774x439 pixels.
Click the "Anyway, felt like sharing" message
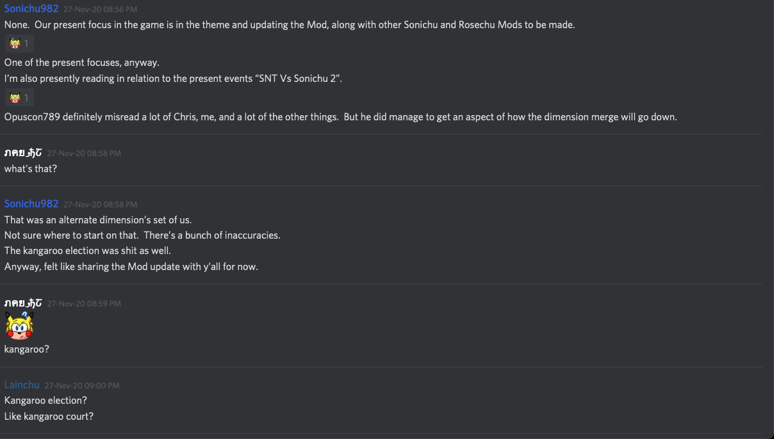coord(131,267)
